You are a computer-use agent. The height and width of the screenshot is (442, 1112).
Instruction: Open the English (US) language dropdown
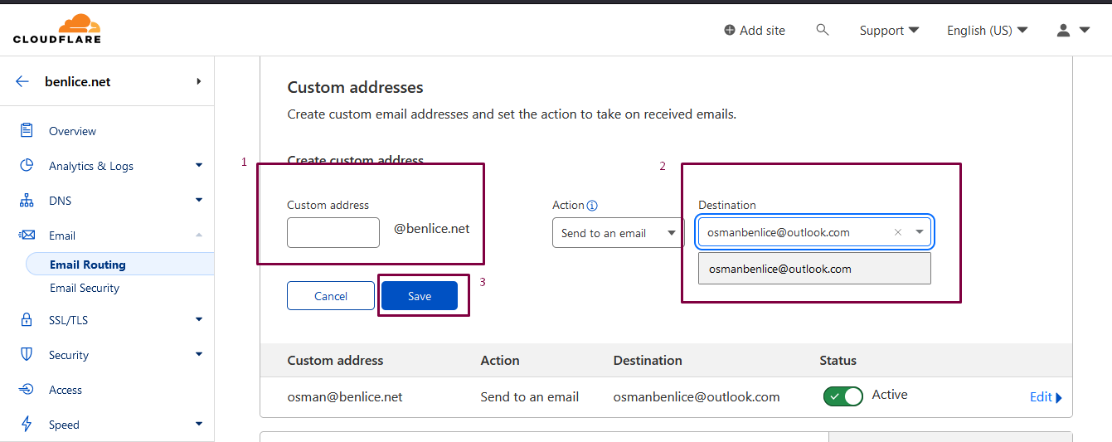pos(988,30)
